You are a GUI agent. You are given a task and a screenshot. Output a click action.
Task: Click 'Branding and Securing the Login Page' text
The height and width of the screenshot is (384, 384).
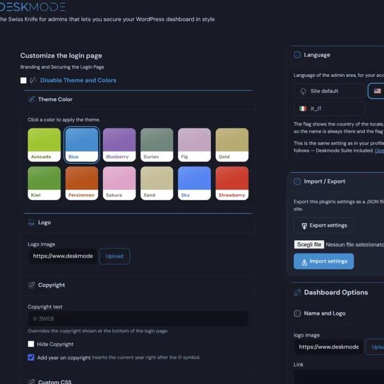(x=62, y=67)
